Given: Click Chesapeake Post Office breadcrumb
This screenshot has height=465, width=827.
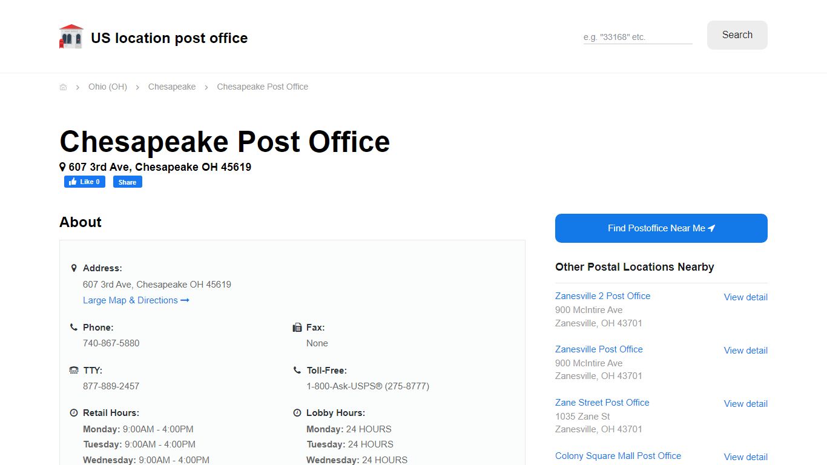Looking at the screenshot, I should 263,87.
